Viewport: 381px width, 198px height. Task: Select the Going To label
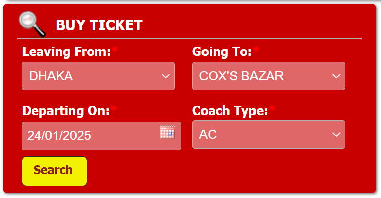click(222, 52)
